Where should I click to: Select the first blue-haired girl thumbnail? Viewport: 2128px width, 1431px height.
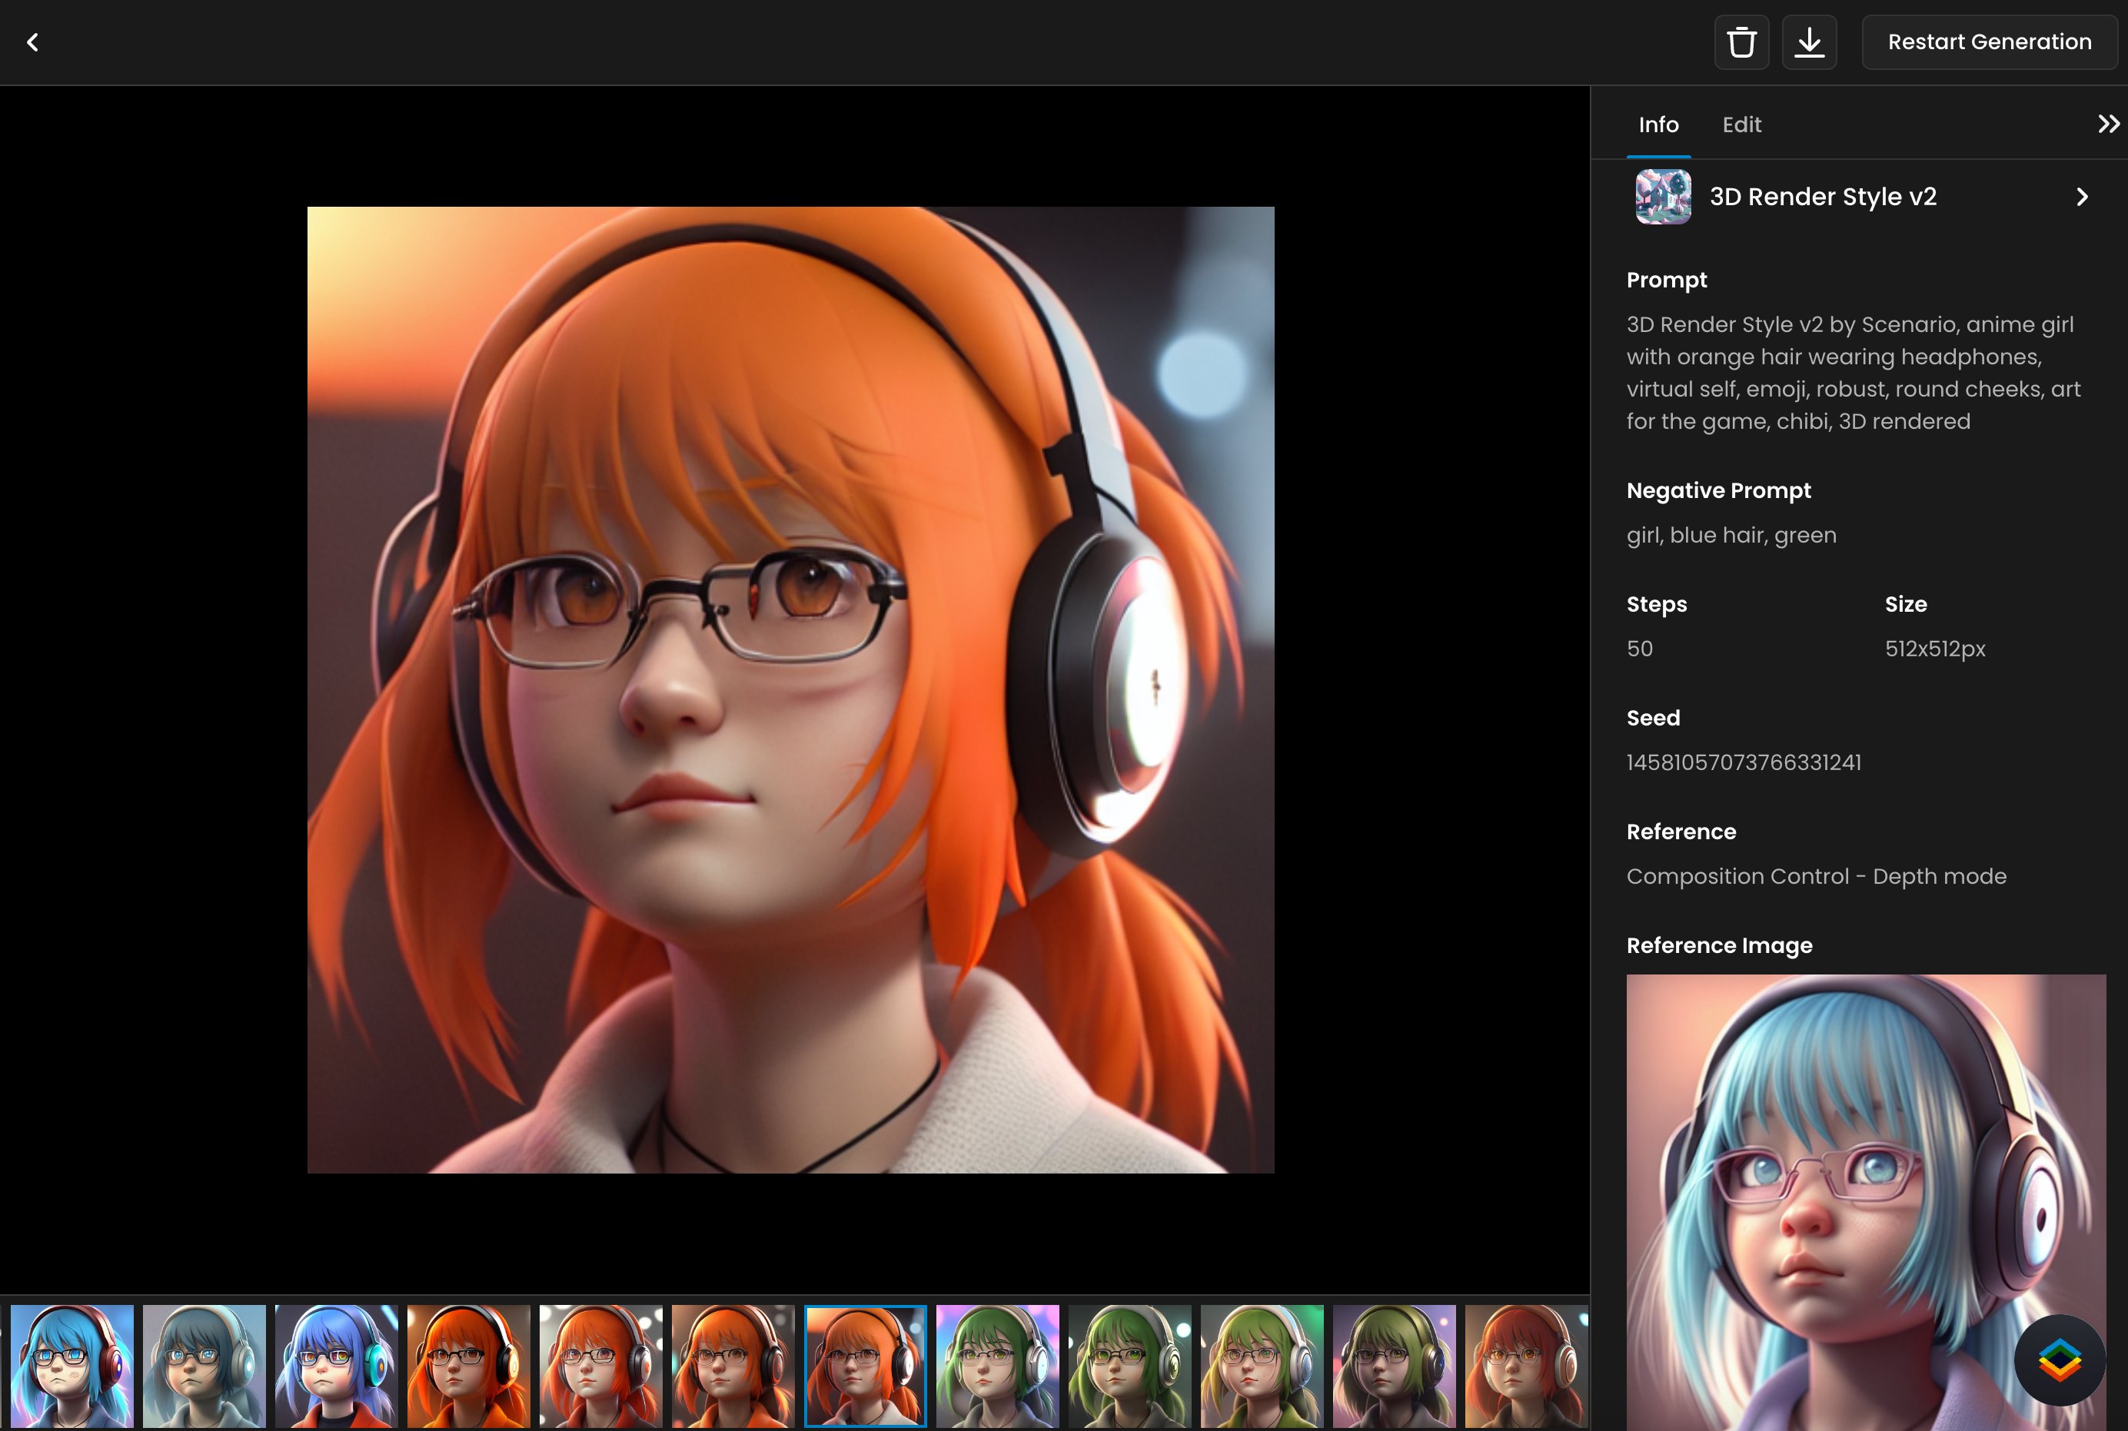(72, 1365)
